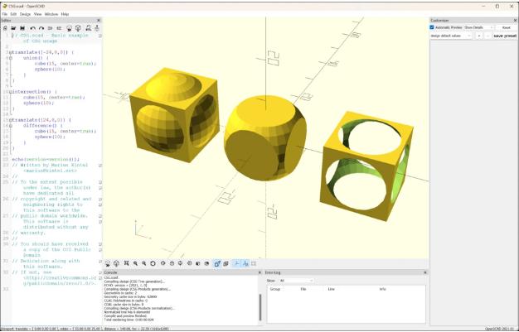Image resolution: width=519 pixels, height=332 pixels.
Task: Collapse the fold marker at line 15 translate
Action: point(10,120)
